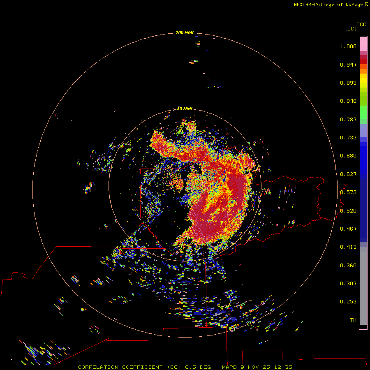Click the 100 NMI range ring label
370x370 pixels.
185,32
